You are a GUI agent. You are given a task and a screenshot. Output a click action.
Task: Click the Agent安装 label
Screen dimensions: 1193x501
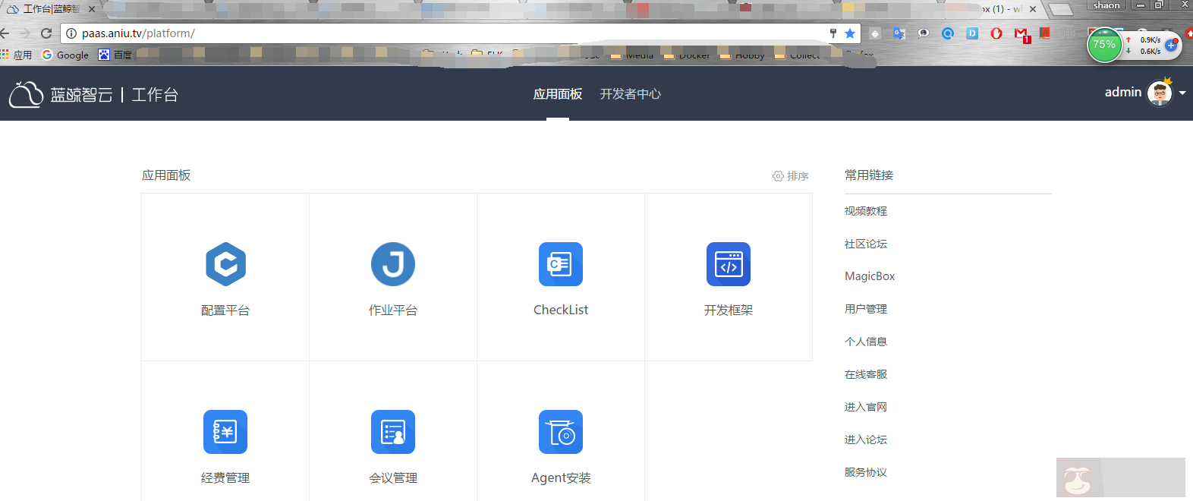pos(561,478)
